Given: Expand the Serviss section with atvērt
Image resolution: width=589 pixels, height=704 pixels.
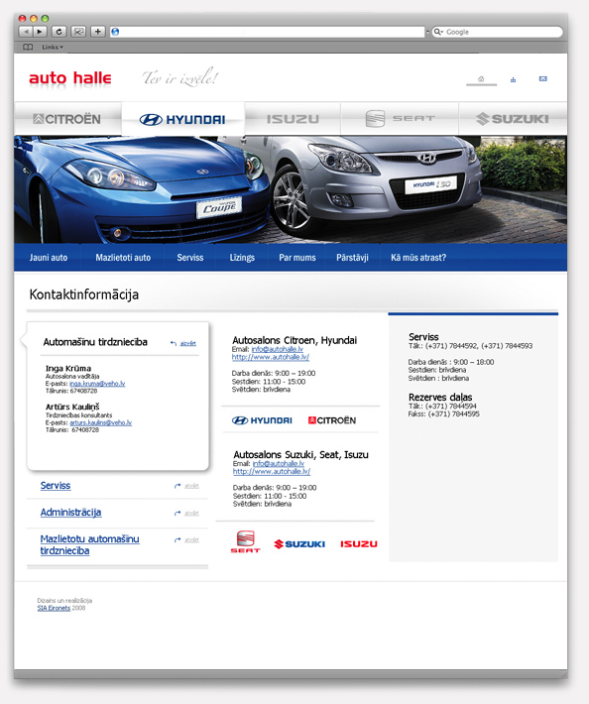Looking at the screenshot, I should pos(186,486).
